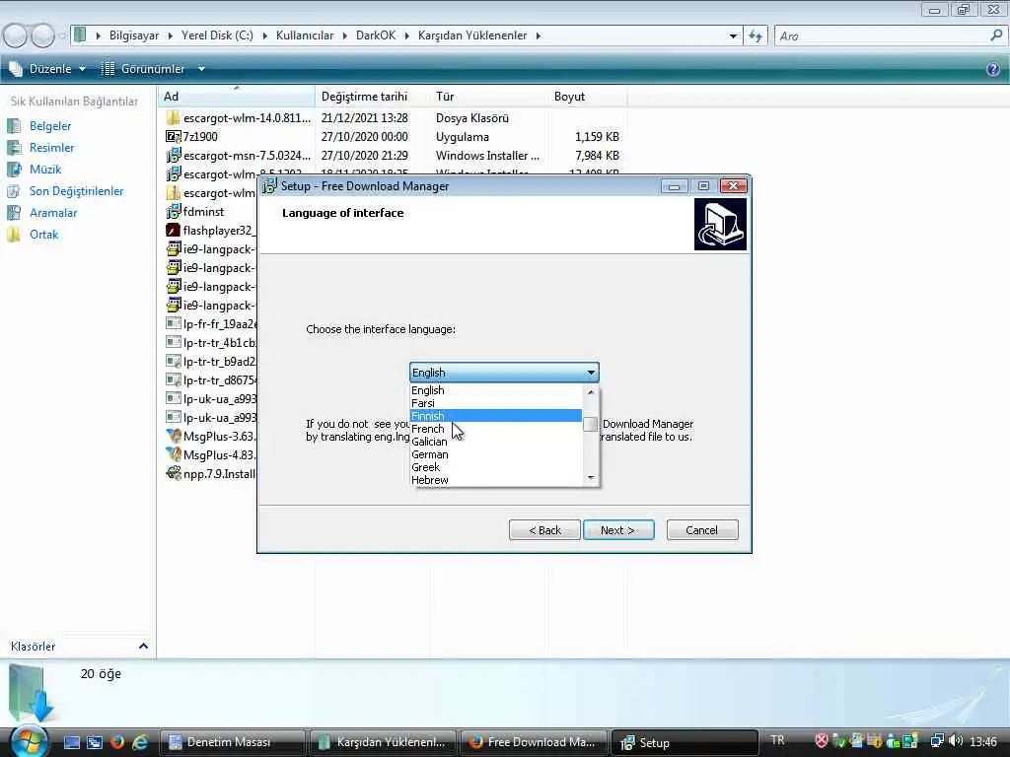Select escargot-msn-7.5.0324 installer file
This screenshot has width=1010, height=757.
247,155
